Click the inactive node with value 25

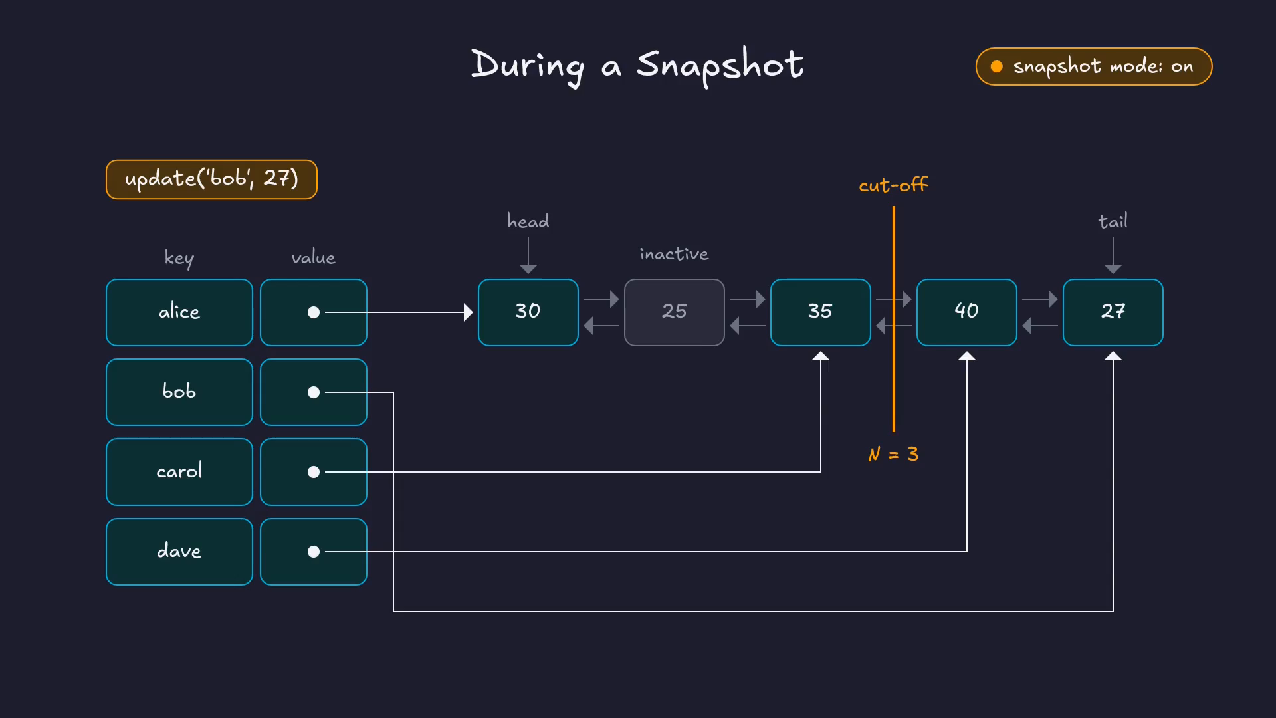point(675,312)
